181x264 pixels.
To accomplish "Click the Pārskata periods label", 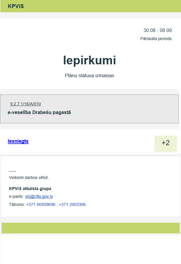I will click(156, 39).
